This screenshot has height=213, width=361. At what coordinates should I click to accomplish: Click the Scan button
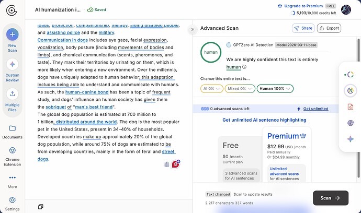point(330,198)
